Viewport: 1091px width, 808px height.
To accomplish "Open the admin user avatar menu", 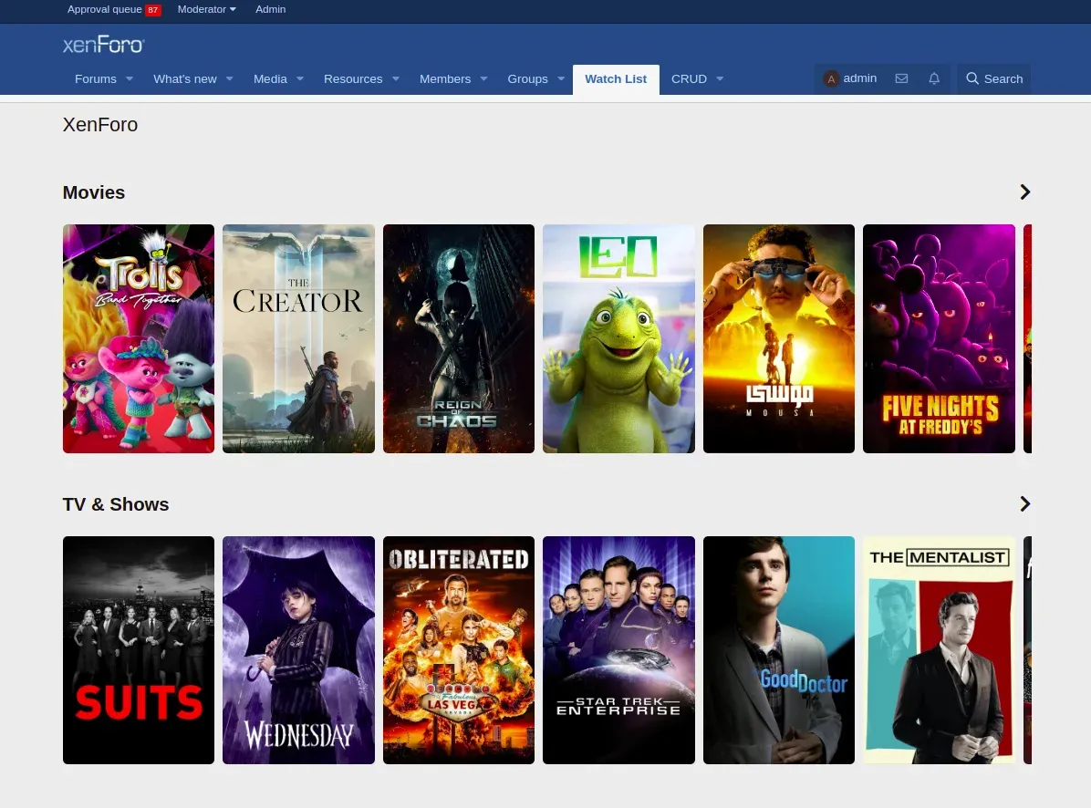I will (850, 79).
